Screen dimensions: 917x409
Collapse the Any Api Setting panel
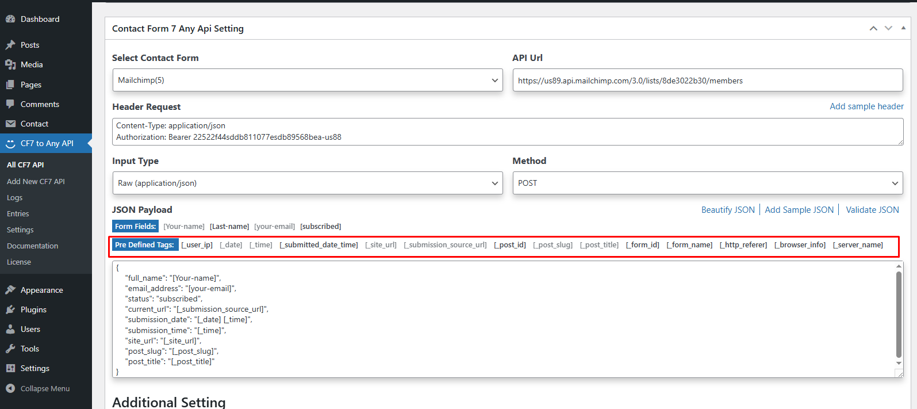pos(903,28)
